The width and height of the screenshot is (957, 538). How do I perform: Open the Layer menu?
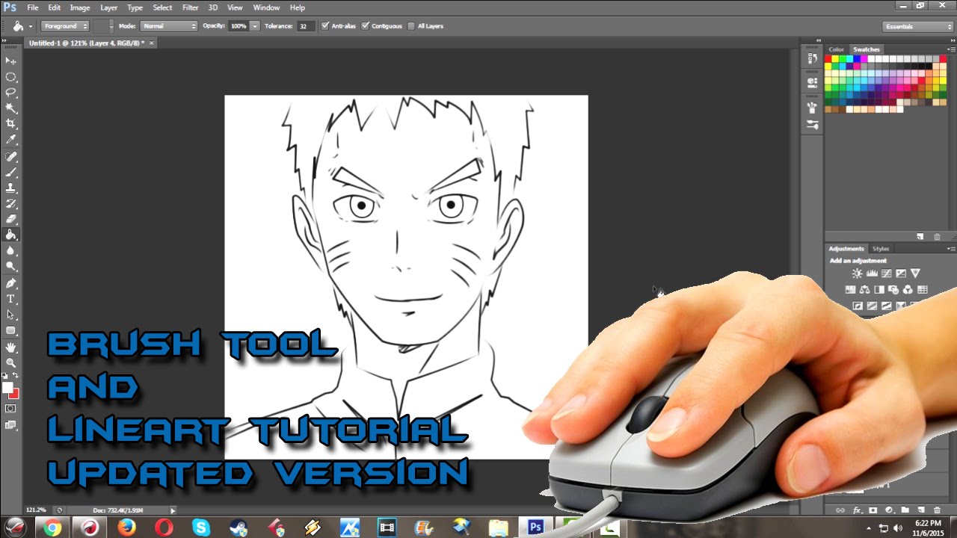click(x=108, y=7)
